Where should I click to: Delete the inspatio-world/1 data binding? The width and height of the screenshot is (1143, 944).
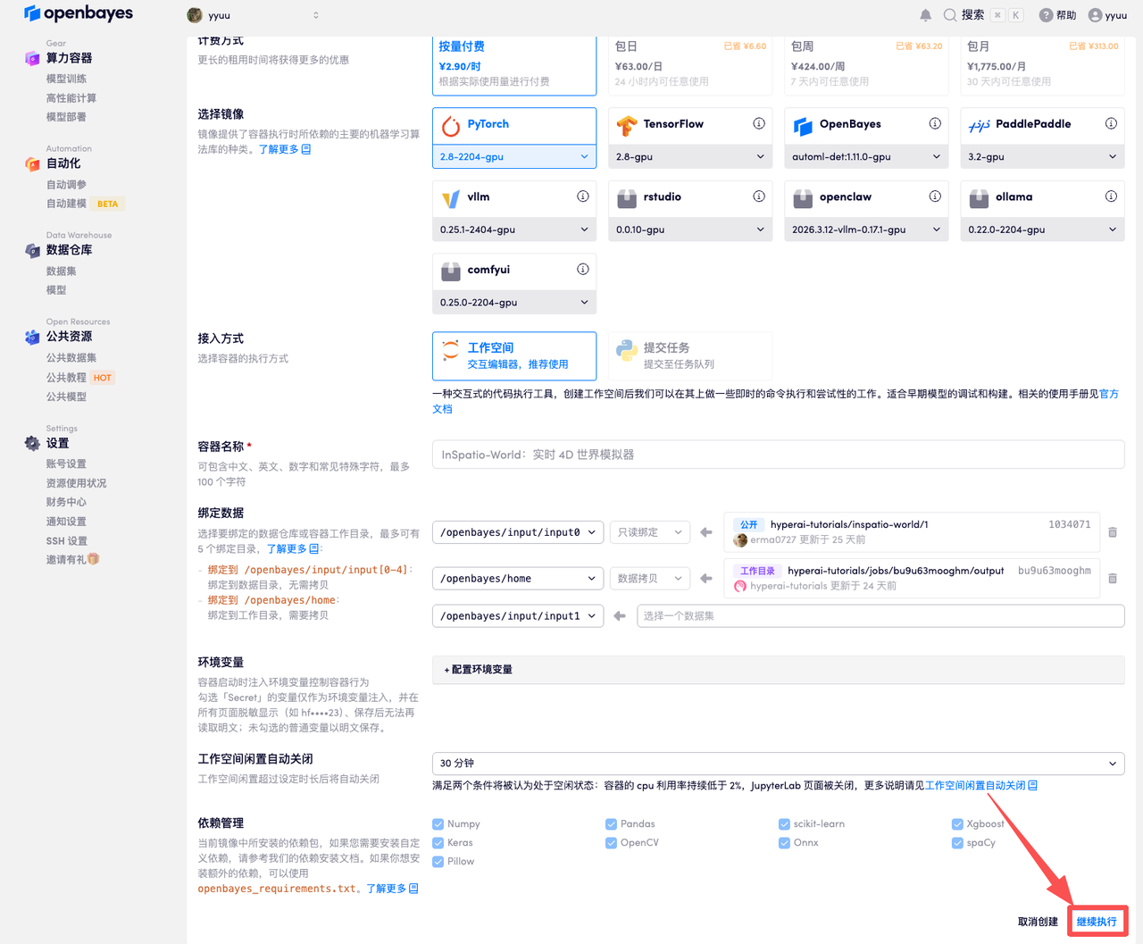point(1113,532)
